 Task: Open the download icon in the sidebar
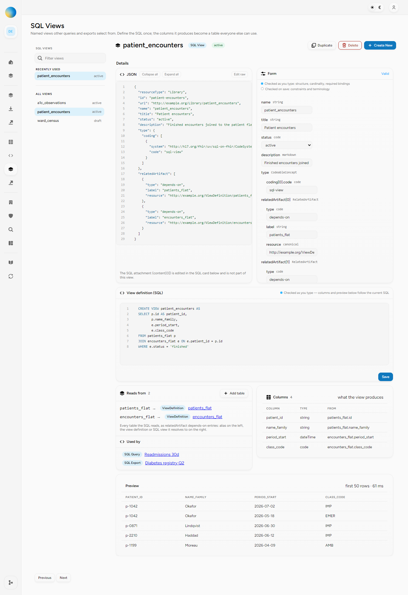point(11,109)
